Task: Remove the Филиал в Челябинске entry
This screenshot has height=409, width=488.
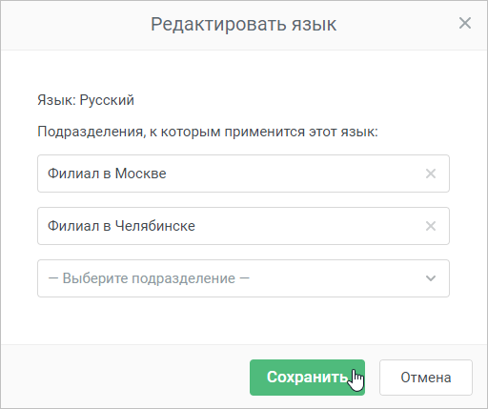Action: [431, 226]
